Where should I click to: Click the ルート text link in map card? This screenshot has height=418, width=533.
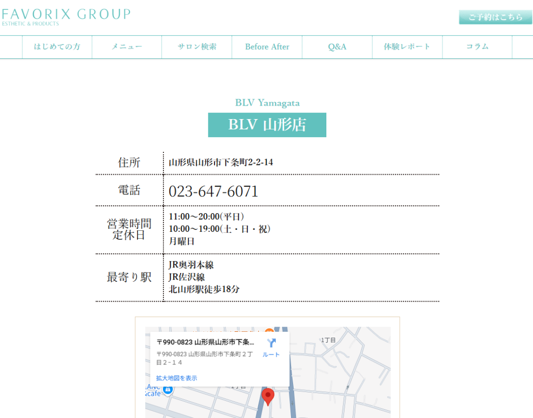271,355
